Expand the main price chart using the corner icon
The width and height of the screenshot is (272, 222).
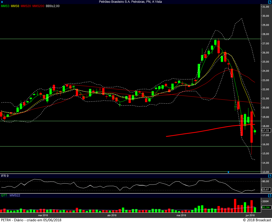pyautogui.click(x=269, y=2)
